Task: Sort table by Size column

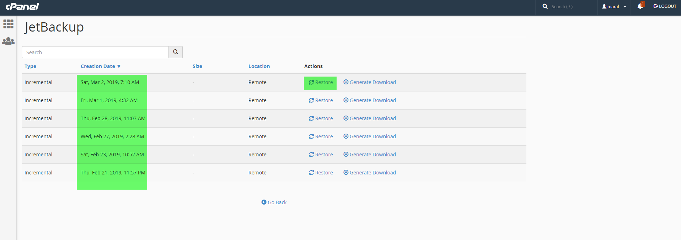Action: (x=197, y=66)
